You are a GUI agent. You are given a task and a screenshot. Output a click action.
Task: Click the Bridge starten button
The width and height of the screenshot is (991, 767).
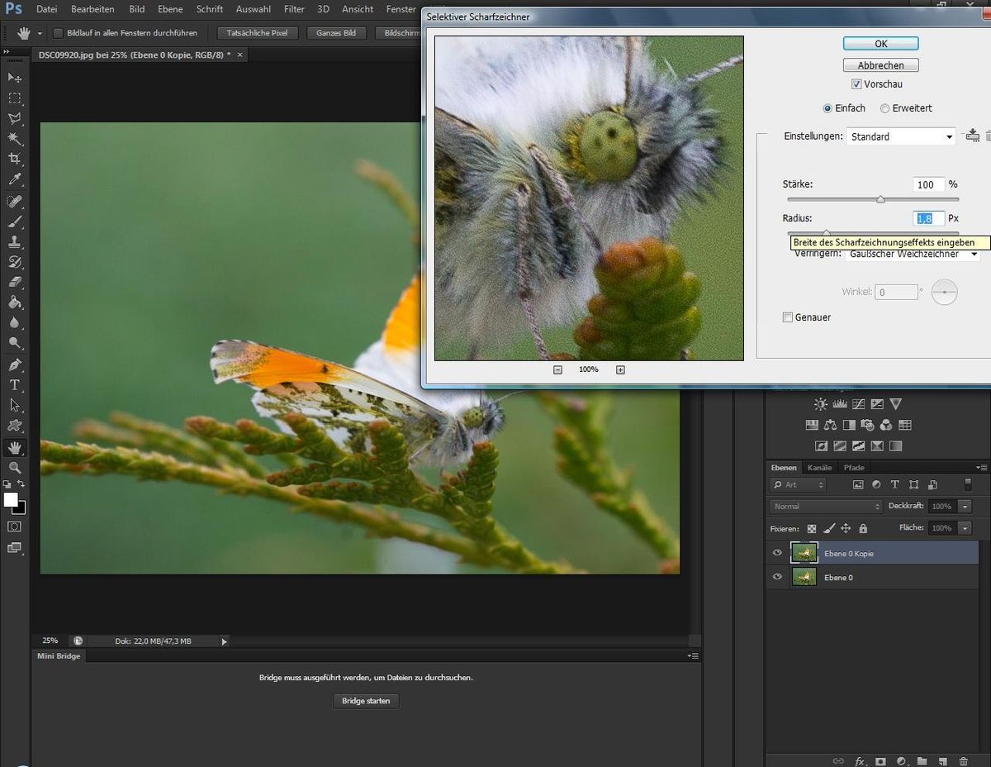tap(366, 701)
